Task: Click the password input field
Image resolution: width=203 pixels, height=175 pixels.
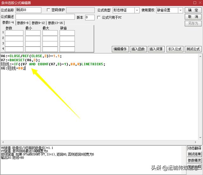Action: pos(80,10)
